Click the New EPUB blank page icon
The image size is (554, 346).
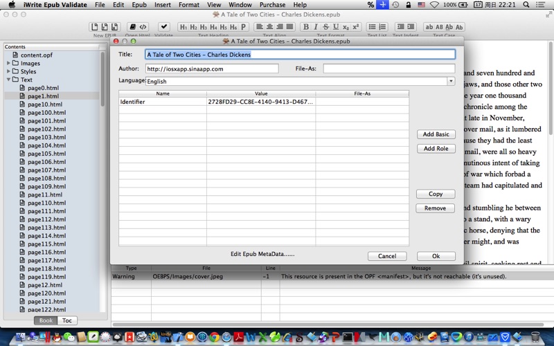(95, 27)
